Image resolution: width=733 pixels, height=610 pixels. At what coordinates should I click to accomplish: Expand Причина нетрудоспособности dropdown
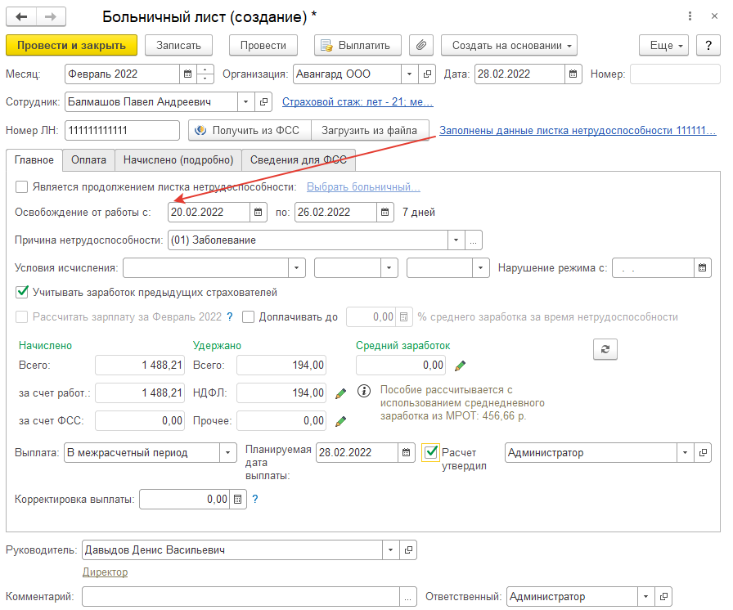tap(456, 240)
